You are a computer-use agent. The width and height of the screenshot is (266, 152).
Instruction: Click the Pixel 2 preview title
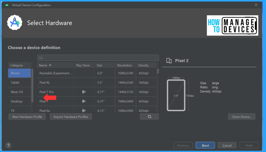[x=182, y=61]
